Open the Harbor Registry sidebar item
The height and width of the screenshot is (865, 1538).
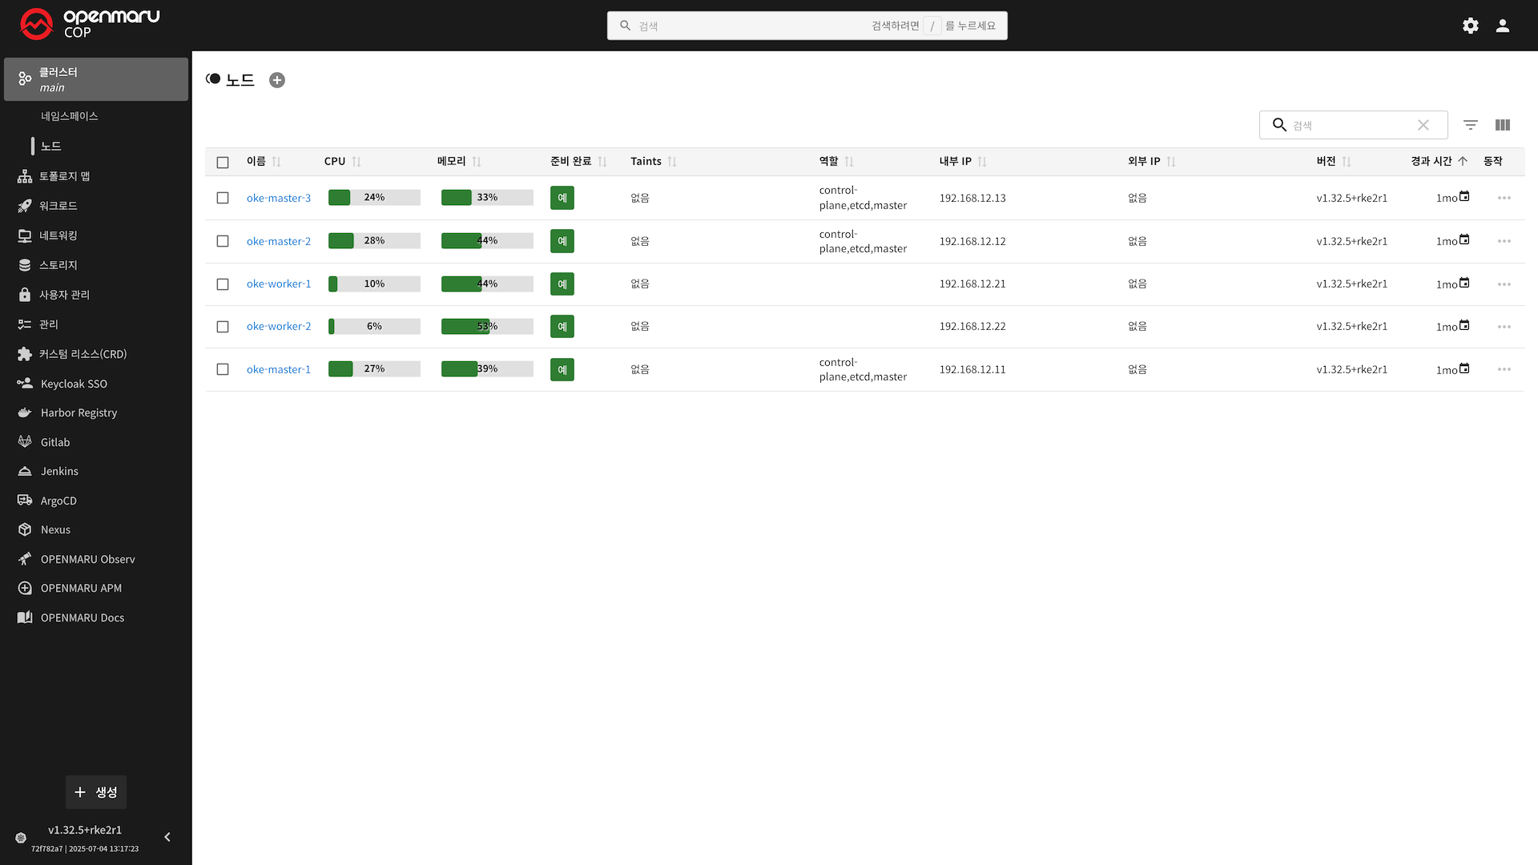79,412
